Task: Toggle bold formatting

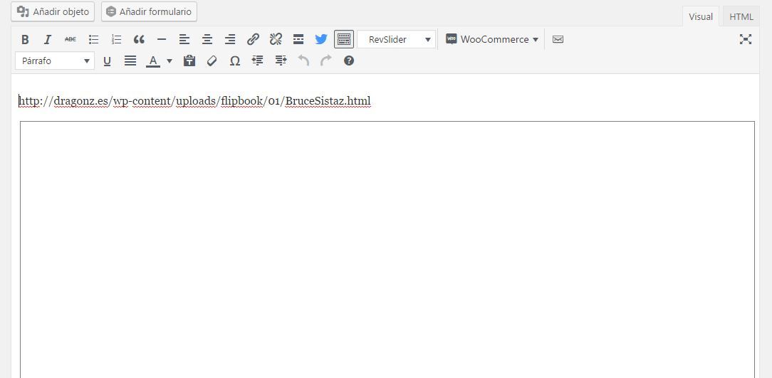Action: pos(25,39)
